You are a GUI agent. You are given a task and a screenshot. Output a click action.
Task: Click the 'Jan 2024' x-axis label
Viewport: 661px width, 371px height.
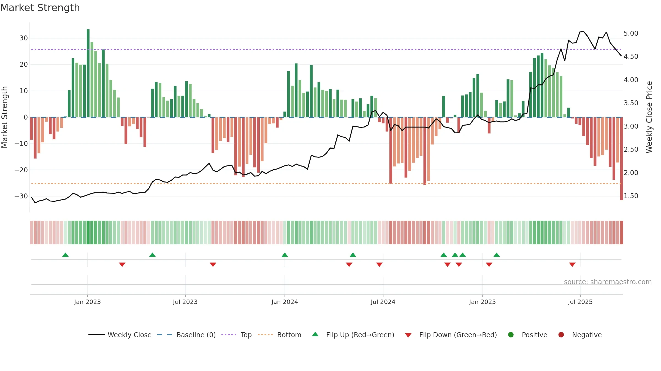(285, 302)
